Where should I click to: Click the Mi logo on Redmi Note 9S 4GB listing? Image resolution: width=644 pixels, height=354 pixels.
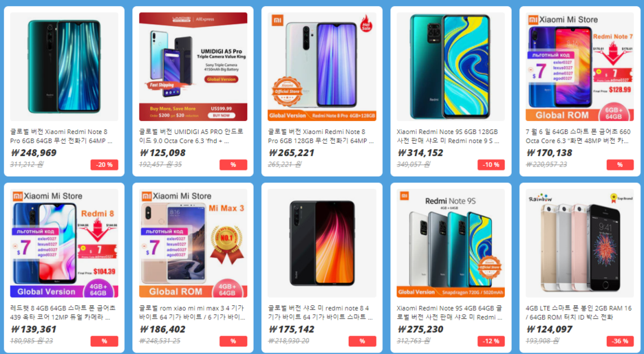[404, 195]
